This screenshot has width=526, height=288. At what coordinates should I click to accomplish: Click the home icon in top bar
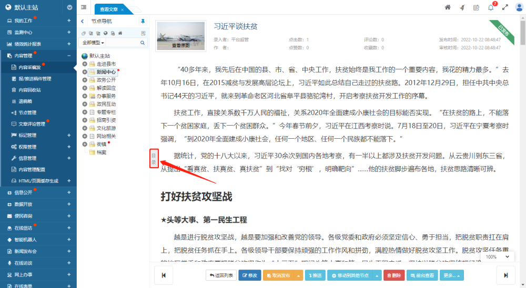448,7
